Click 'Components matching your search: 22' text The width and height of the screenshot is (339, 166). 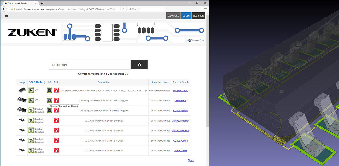pyautogui.click(x=103, y=74)
